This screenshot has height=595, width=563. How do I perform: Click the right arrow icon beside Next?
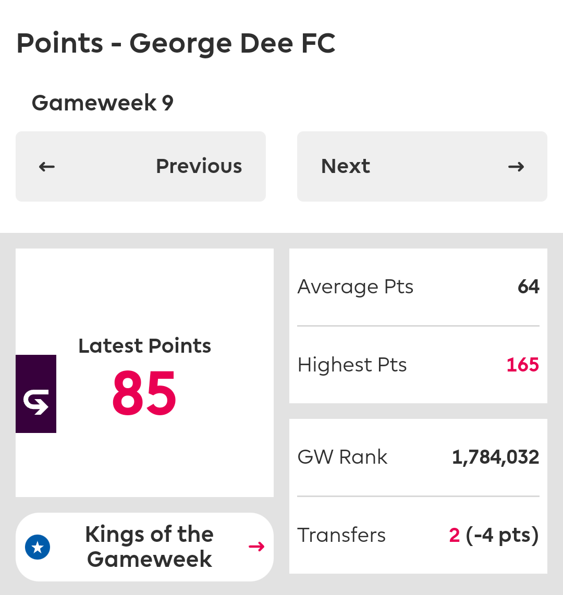click(x=516, y=167)
